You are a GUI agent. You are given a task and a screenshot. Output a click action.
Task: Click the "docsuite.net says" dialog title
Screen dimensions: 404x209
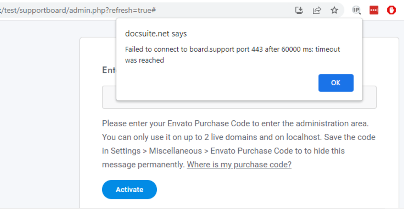[156, 34]
